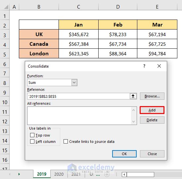Screen dimensions: 182x179
Task: Click the Mar header cell
Action: (157, 25)
